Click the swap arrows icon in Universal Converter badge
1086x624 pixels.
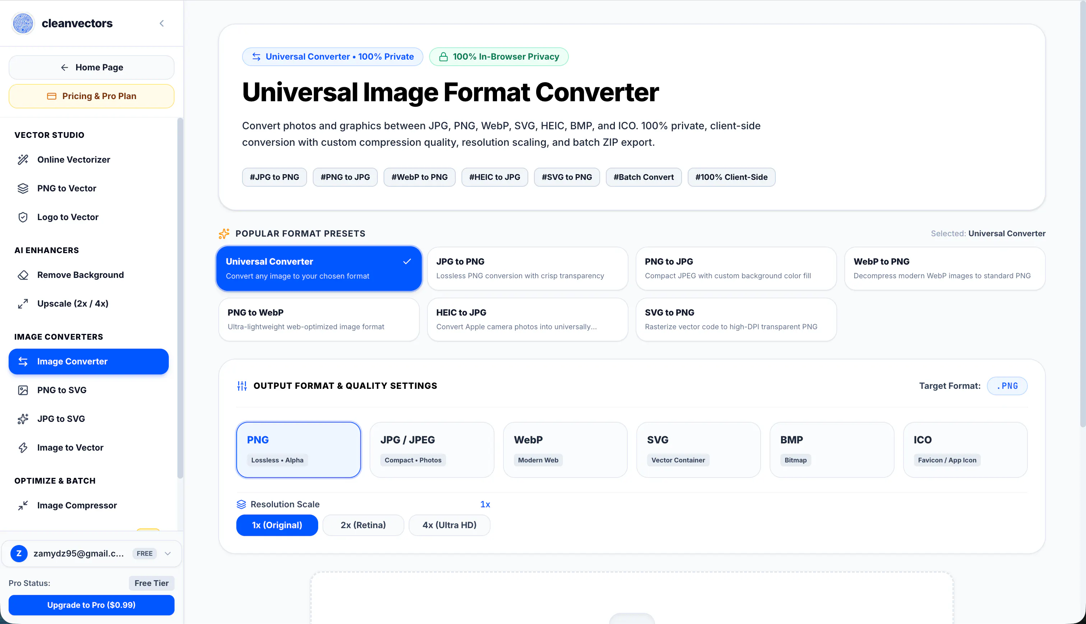[x=256, y=57]
